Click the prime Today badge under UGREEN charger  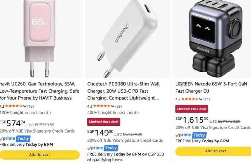[191, 135]
